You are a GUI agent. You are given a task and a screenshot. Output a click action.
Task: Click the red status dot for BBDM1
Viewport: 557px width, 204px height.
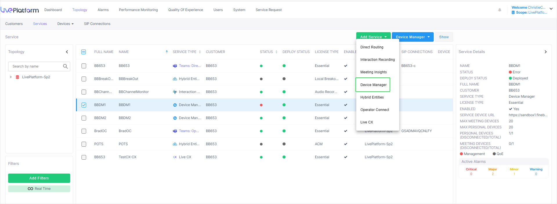point(261,105)
